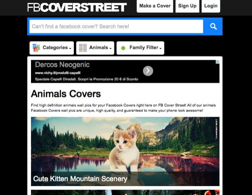Viewport: 252px width, 195px height.
Task: Click the Cute Kitten Mountain Scenery caption
Action: [80, 179]
